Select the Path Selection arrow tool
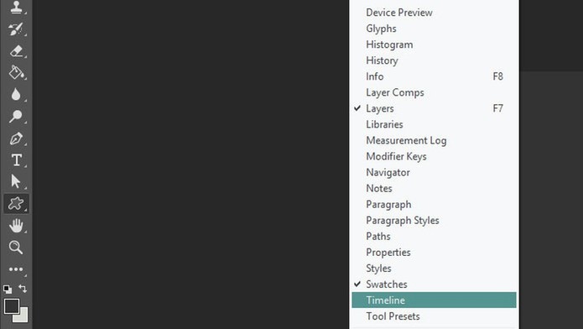Image resolution: width=583 pixels, height=329 pixels. 16,181
